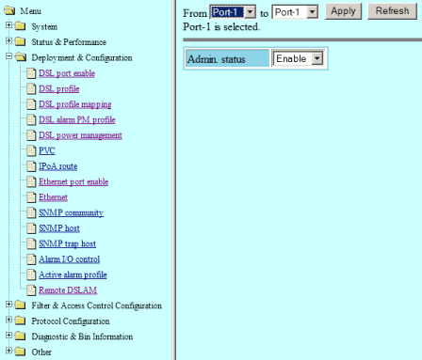Open the DSL port enable link
The height and width of the screenshot is (360, 422).
coord(67,73)
